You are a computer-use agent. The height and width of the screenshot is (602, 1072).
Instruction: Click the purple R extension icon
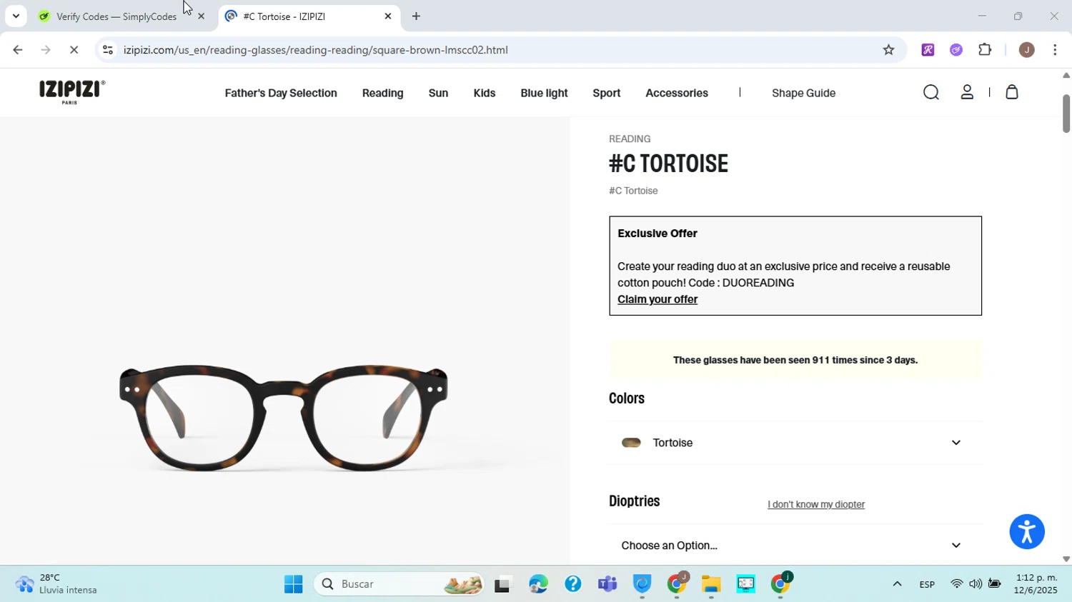[928, 50]
